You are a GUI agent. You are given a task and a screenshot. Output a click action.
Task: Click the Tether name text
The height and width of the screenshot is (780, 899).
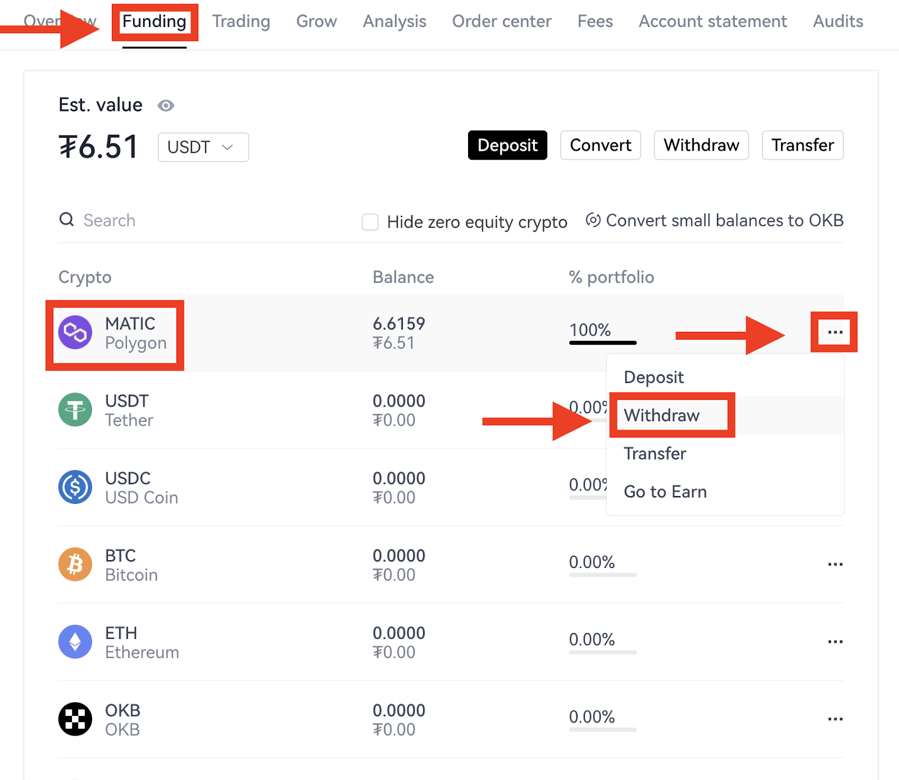[x=129, y=420]
